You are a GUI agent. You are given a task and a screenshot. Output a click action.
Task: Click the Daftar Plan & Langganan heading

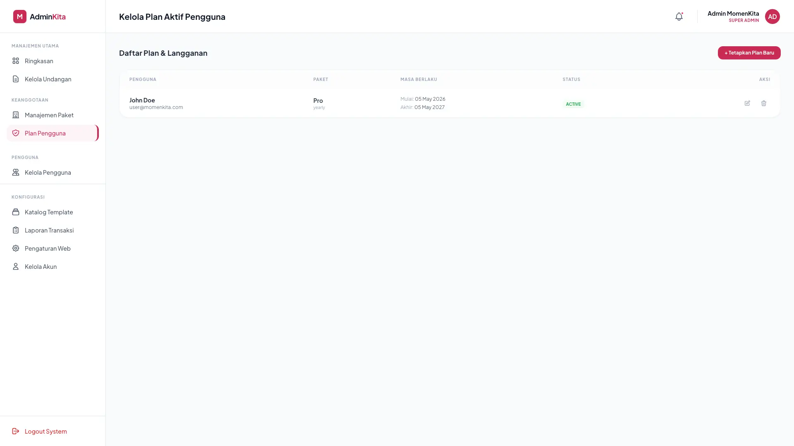(x=163, y=53)
